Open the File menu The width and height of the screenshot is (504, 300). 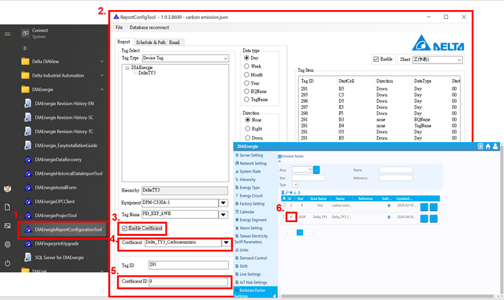(x=119, y=27)
